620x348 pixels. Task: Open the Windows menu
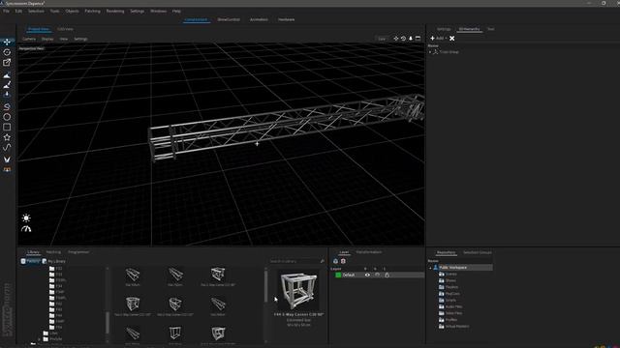click(x=158, y=11)
